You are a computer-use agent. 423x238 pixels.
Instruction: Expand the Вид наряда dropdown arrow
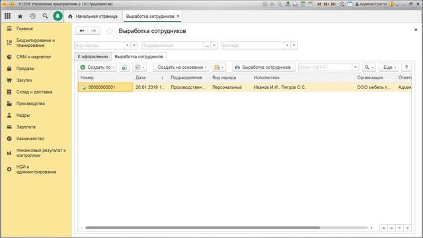click(x=127, y=46)
